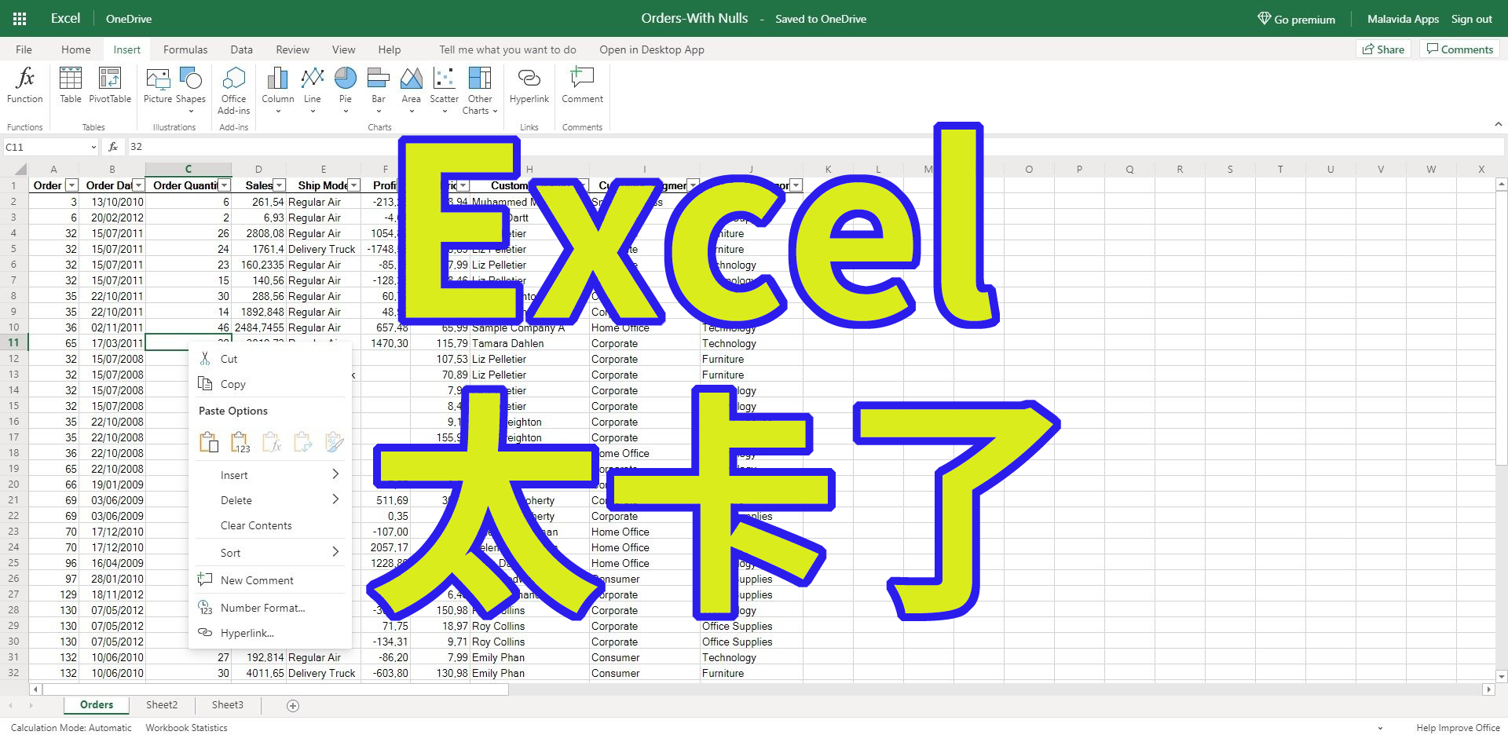1508x735 pixels.
Task: Click the Go premium diamond button
Action: [x=1296, y=19]
